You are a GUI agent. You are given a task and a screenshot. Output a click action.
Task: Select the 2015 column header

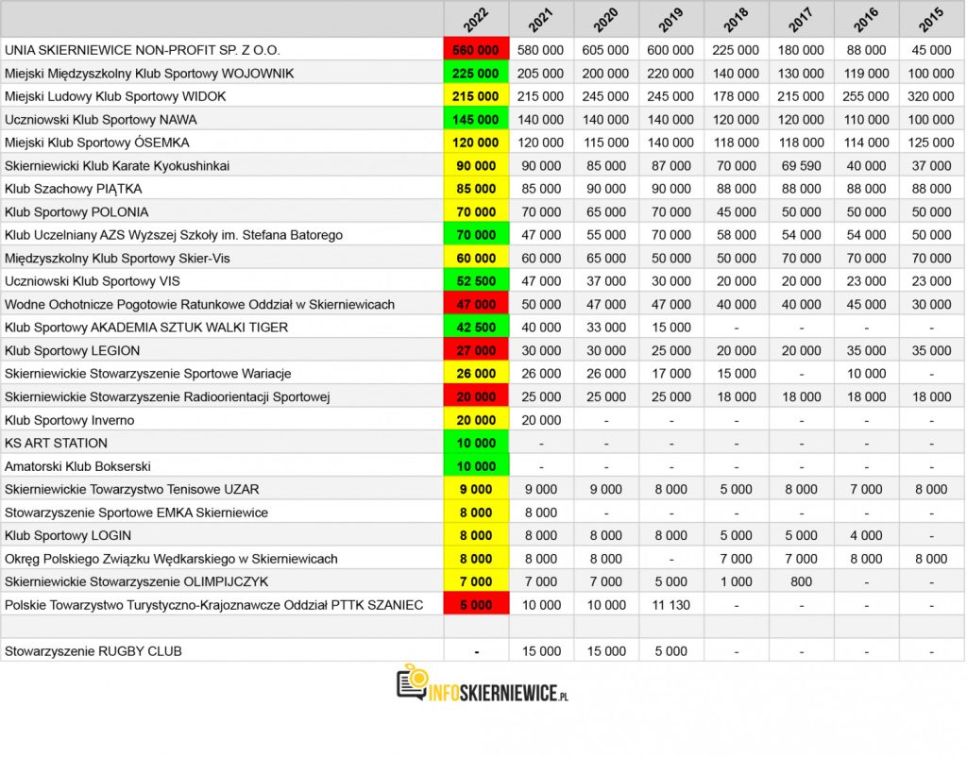point(931,20)
